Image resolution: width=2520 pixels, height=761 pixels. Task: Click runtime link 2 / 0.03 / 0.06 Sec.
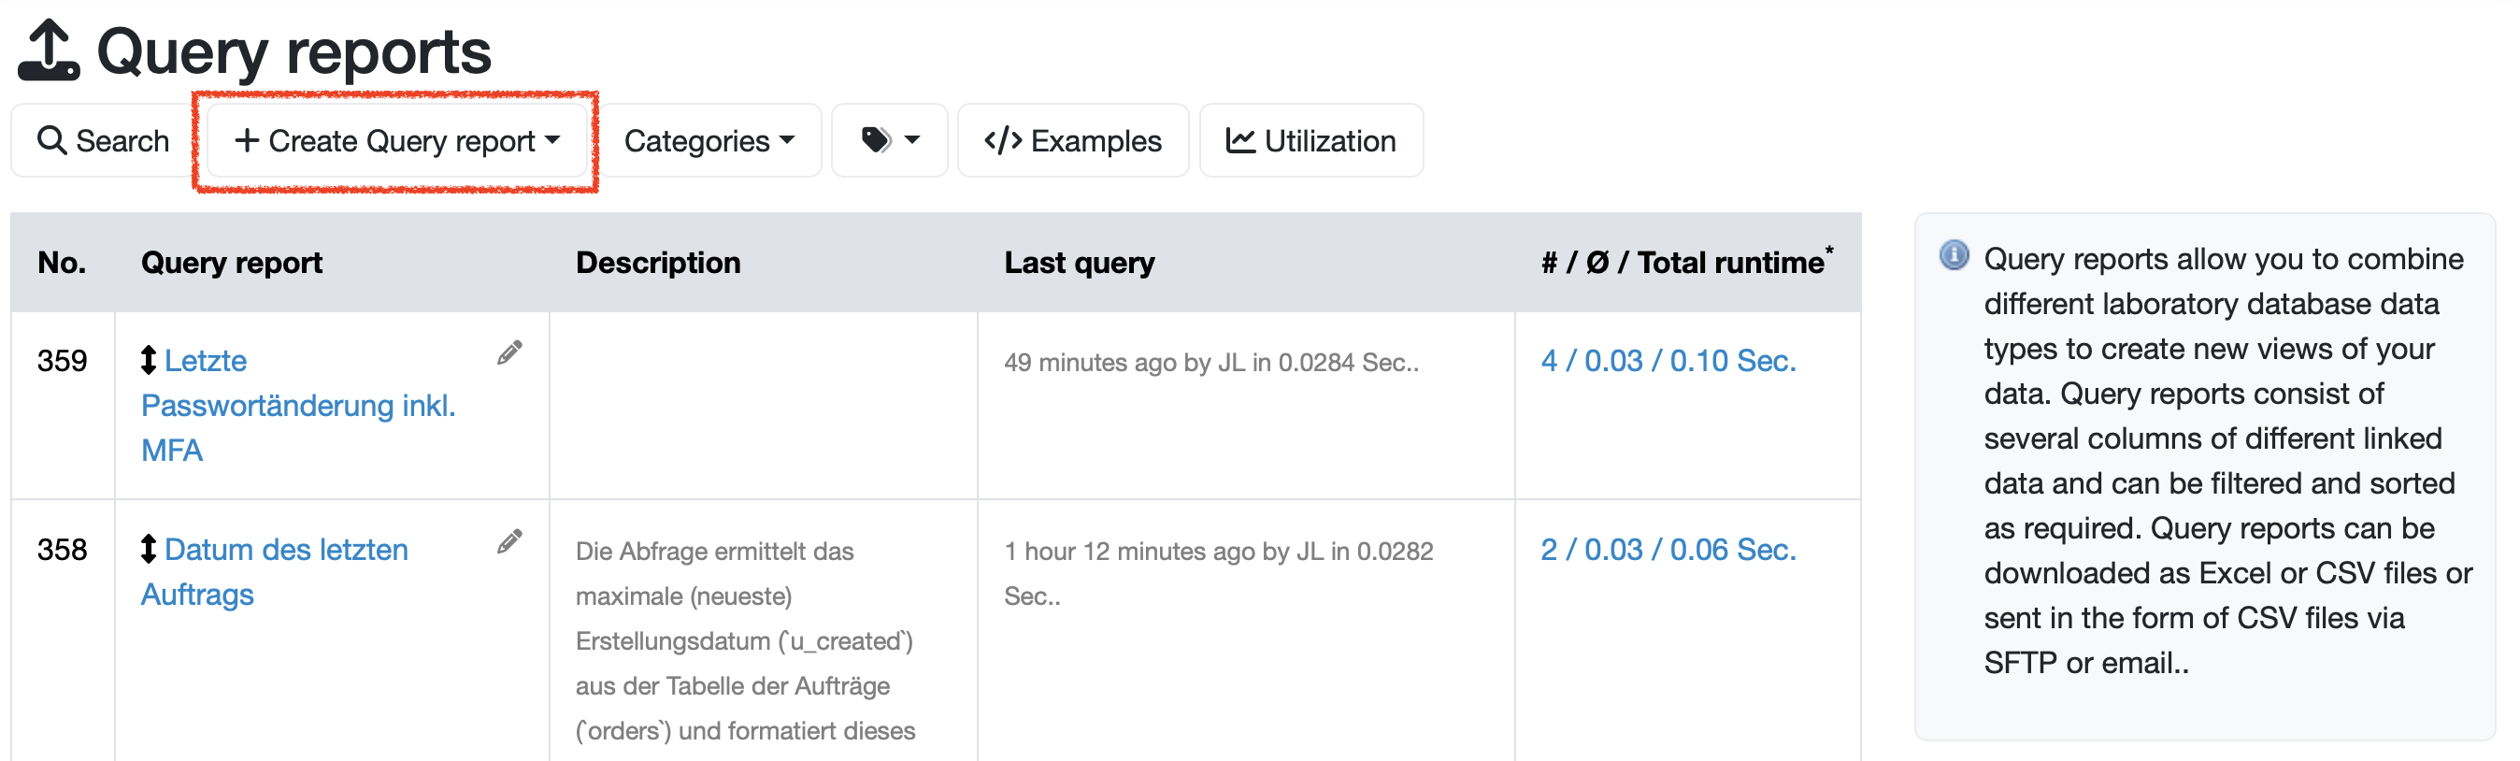pos(1668,550)
